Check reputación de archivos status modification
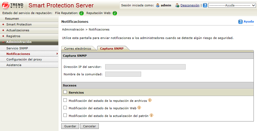 click(65, 100)
